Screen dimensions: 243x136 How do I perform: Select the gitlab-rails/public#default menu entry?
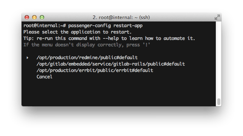(111, 64)
